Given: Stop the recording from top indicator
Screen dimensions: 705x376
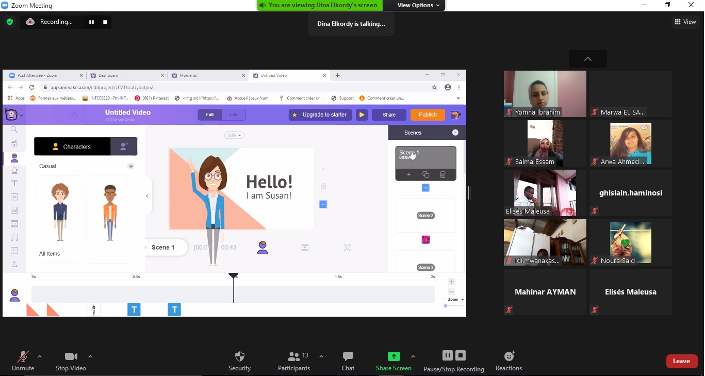Looking at the screenshot, I should coord(105,22).
